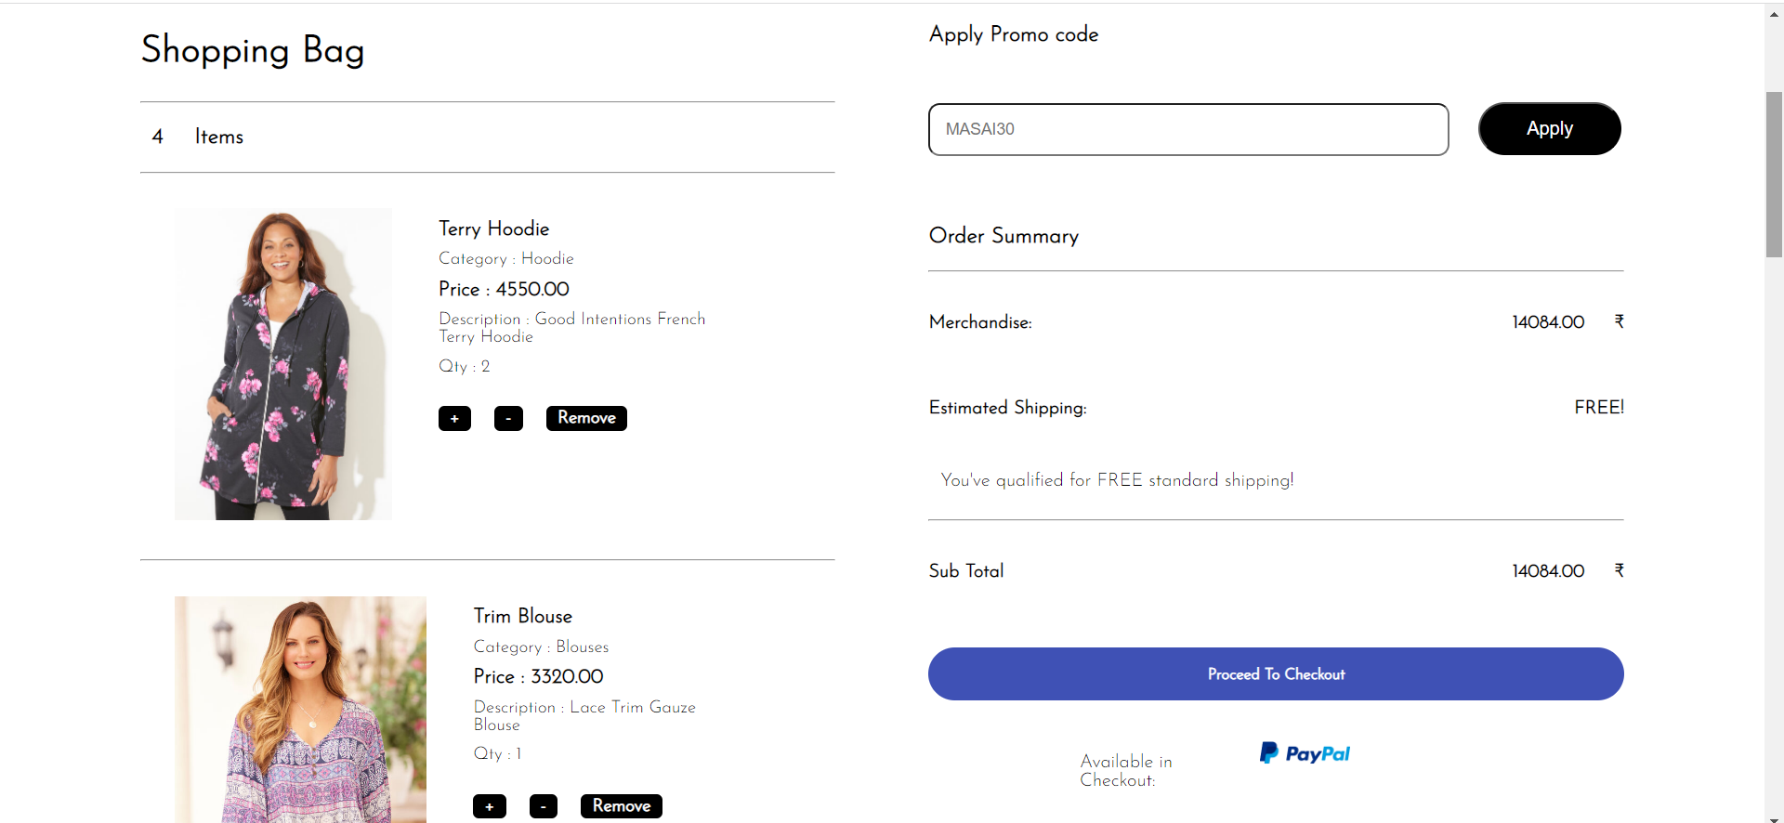Click the rupee symbol beside Sub Total
The image size is (1784, 823).
point(1619,570)
